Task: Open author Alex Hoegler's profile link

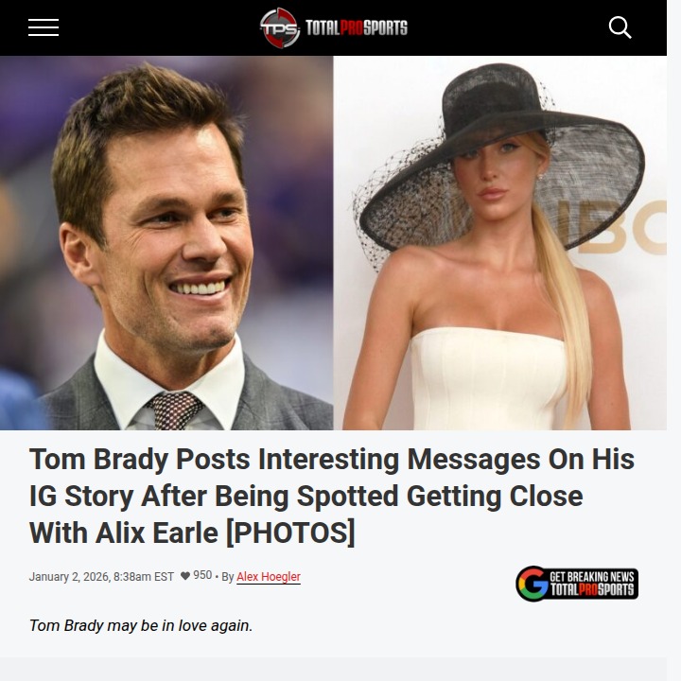Action: click(x=269, y=577)
